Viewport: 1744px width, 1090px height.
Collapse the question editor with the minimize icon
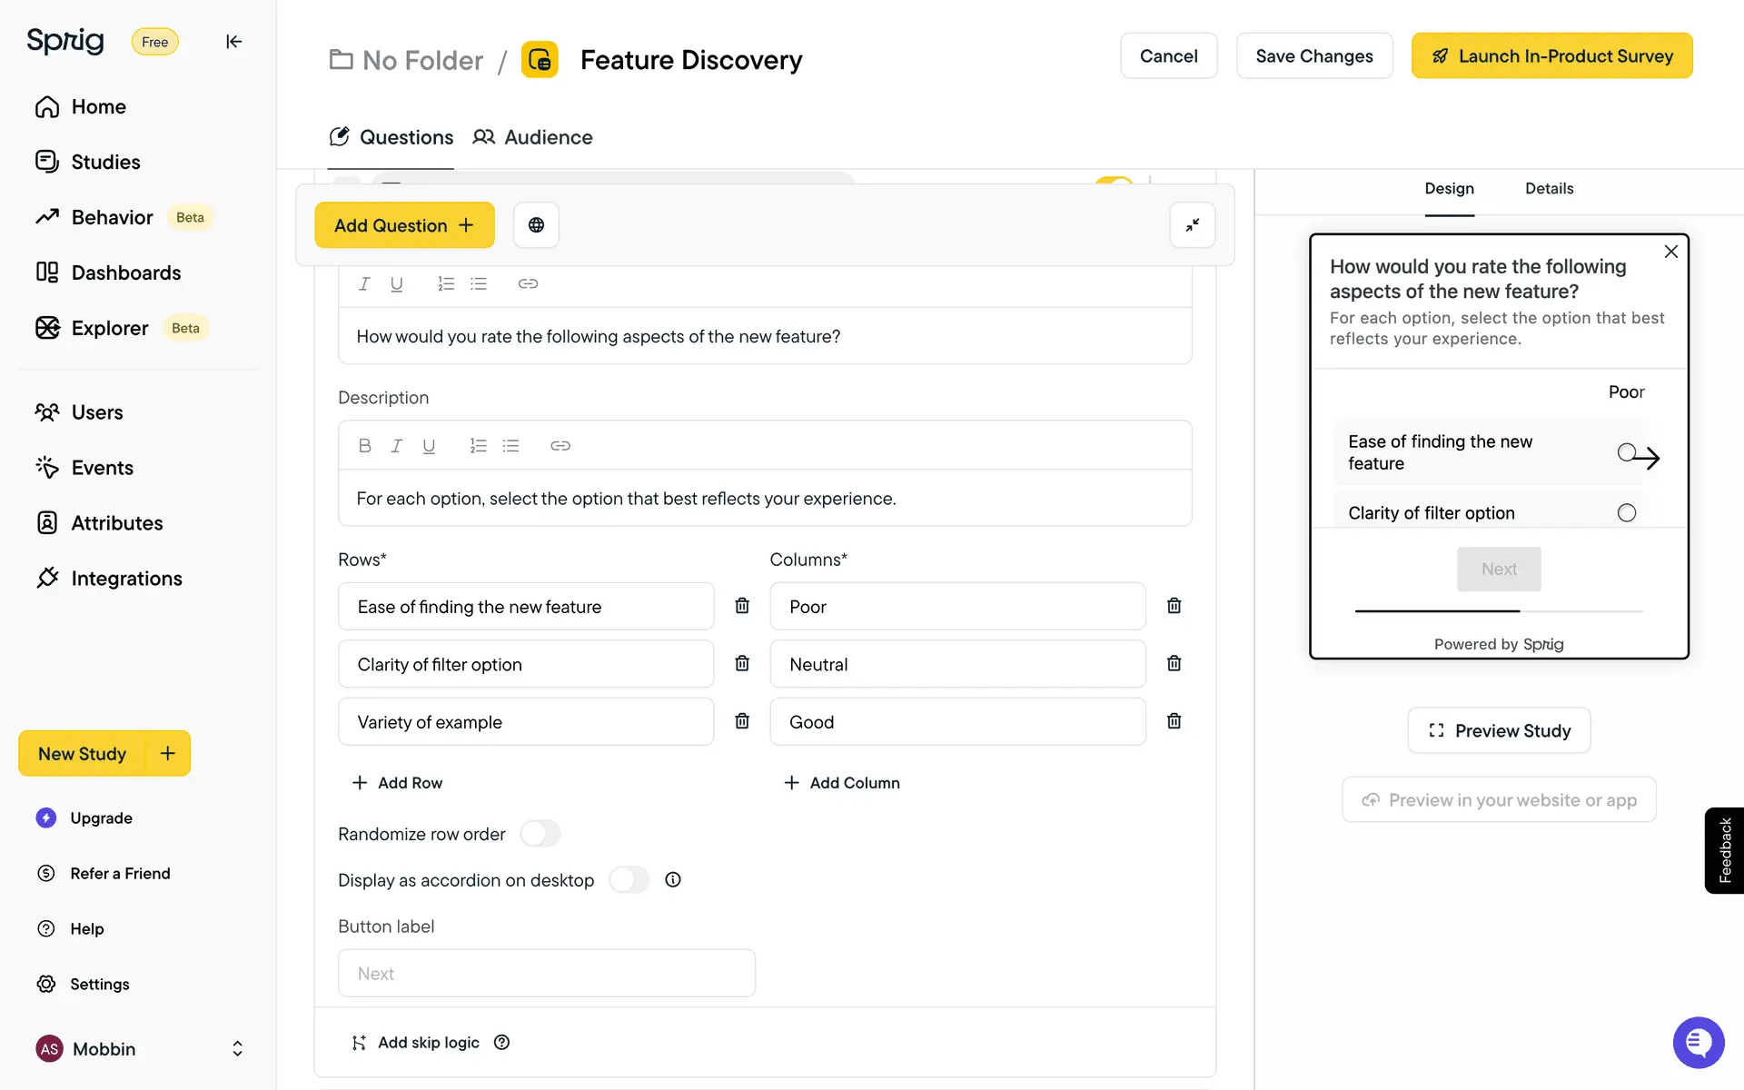(1192, 225)
